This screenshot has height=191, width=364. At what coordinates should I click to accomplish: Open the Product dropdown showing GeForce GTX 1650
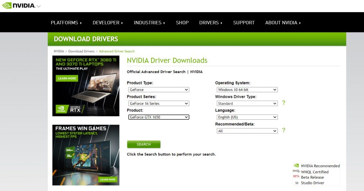pyautogui.click(x=159, y=117)
